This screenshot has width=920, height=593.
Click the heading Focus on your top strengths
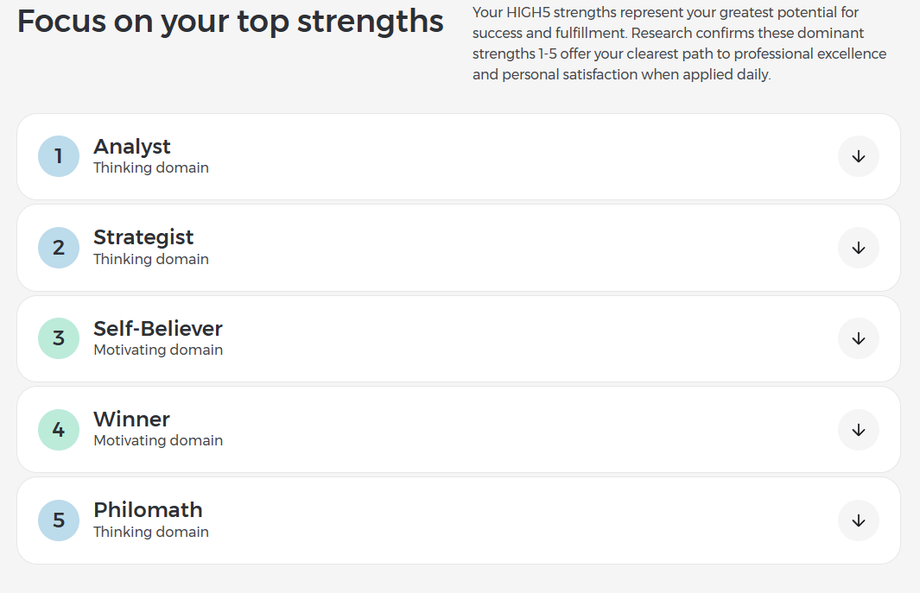(x=229, y=22)
